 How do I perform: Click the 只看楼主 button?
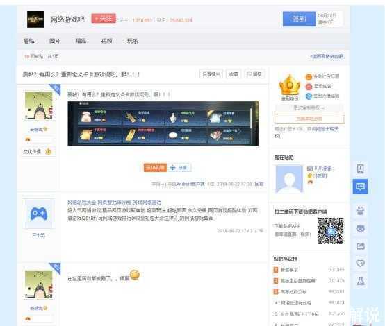(x=211, y=74)
